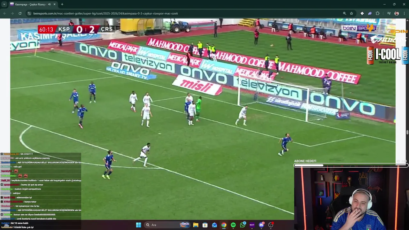Click the 60:13 KSP 0-2 ÇRS scoreboard
This screenshot has width=409, height=230.
[x=76, y=29]
